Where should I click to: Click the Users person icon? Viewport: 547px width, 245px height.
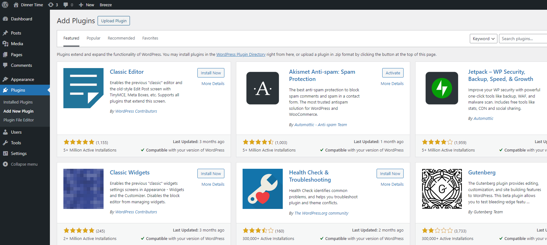pyautogui.click(x=5, y=132)
